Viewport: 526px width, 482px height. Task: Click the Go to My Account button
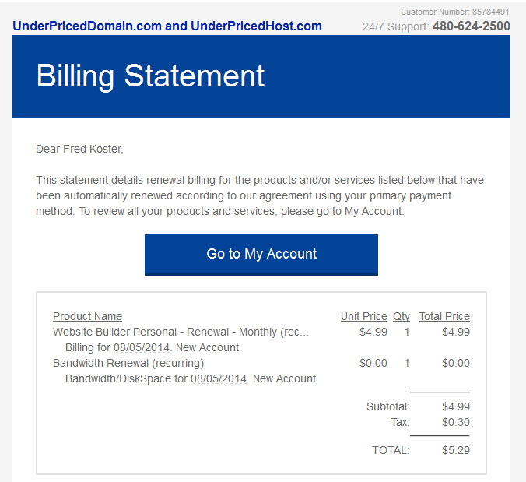(261, 255)
